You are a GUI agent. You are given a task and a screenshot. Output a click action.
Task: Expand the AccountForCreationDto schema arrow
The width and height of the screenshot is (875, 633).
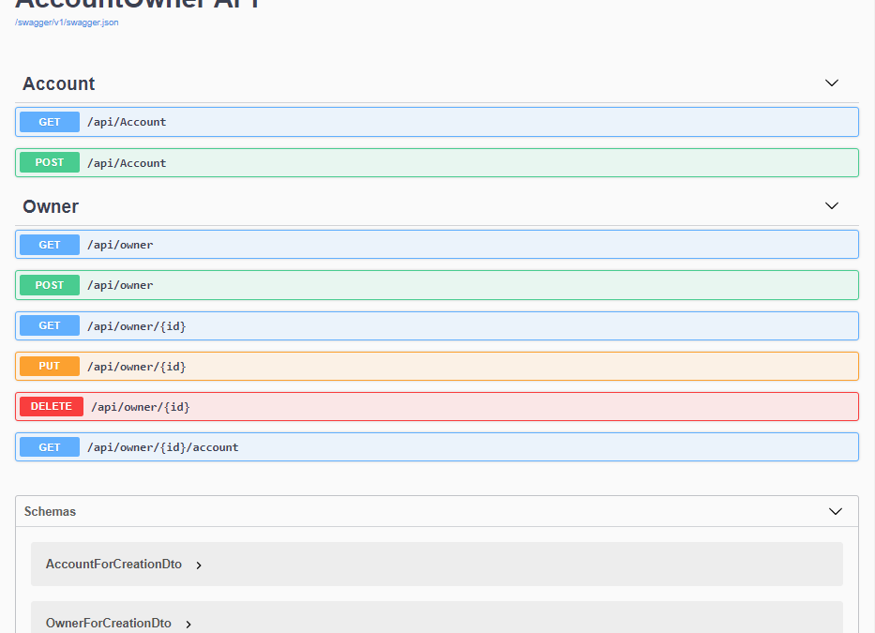pyautogui.click(x=199, y=565)
